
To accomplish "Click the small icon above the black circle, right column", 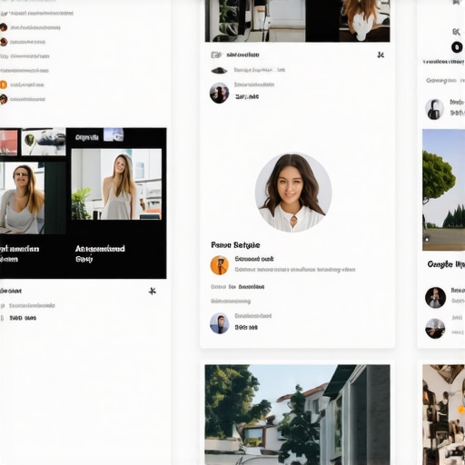I will click(456, 32).
